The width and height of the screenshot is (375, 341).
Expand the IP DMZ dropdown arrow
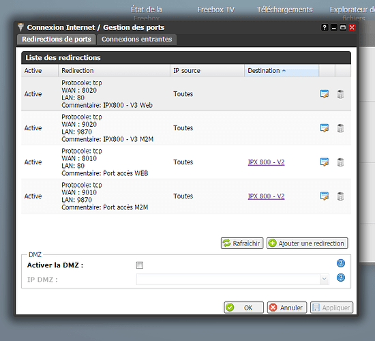(325, 279)
